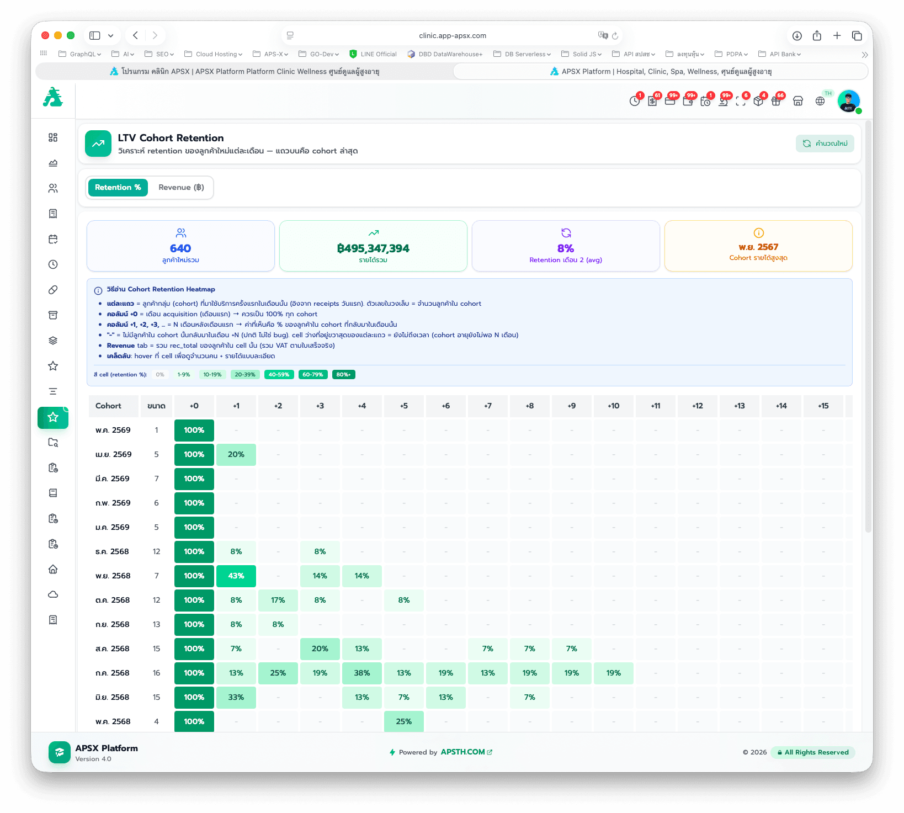This screenshot has width=904, height=813.
Task: Click the pill medication icon in sidebar
Action: tap(53, 290)
